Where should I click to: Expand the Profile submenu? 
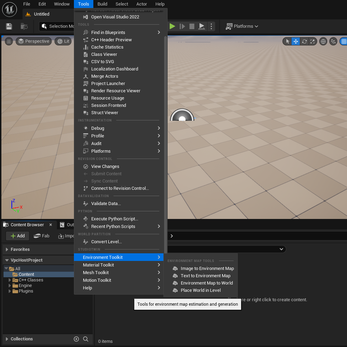pyautogui.click(x=119, y=136)
